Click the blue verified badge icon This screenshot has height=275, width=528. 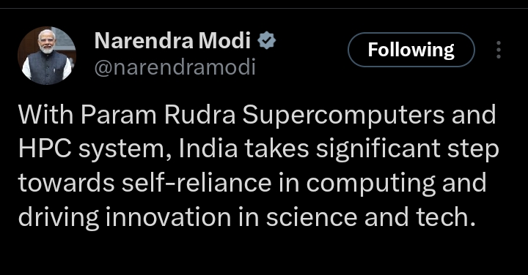[x=267, y=40]
